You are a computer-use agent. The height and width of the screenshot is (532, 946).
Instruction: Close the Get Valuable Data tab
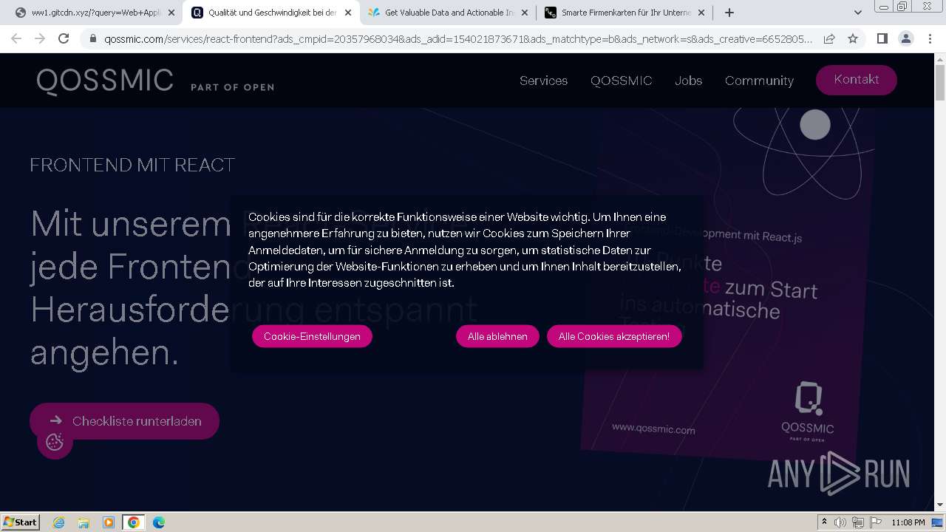(x=525, y=13)
